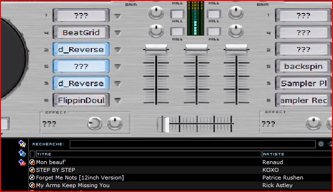This screenshot has width=333, height=192.
Task: Sort by the ARTISTE column header
Action: 297,154
